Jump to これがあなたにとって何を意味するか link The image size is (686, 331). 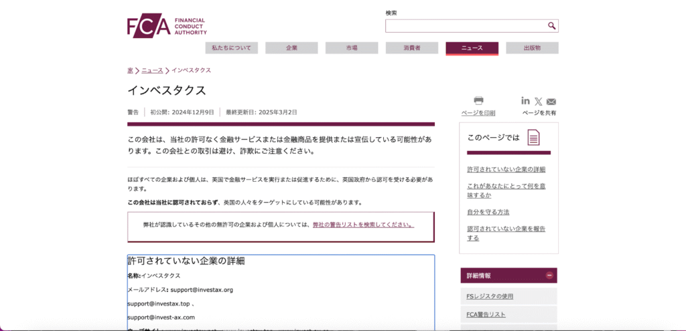pos(506,191)
